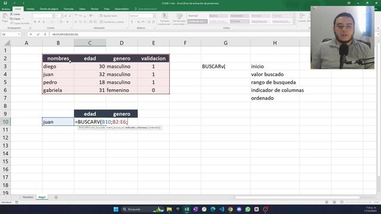Open the font name combo box
381x214 pixels.
43,16
